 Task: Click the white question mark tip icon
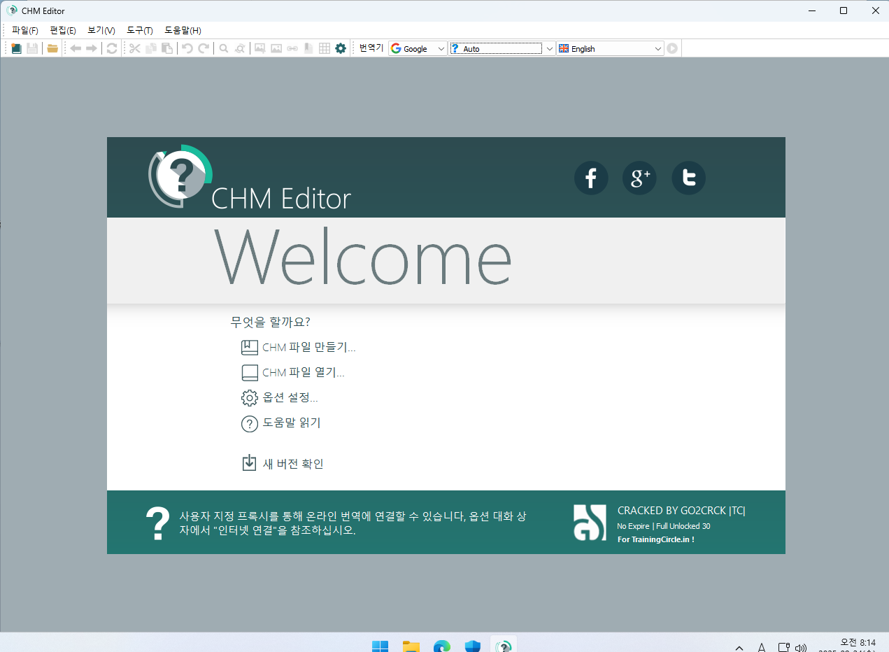(x=158, y=523)
